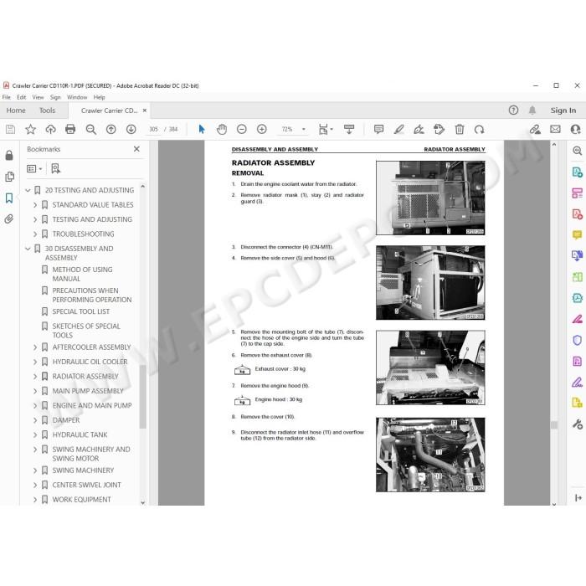This screenshot has height=586, width=586.
Task: Click the Sign In button
Action: pyautogui.click(x=563, y=111)
